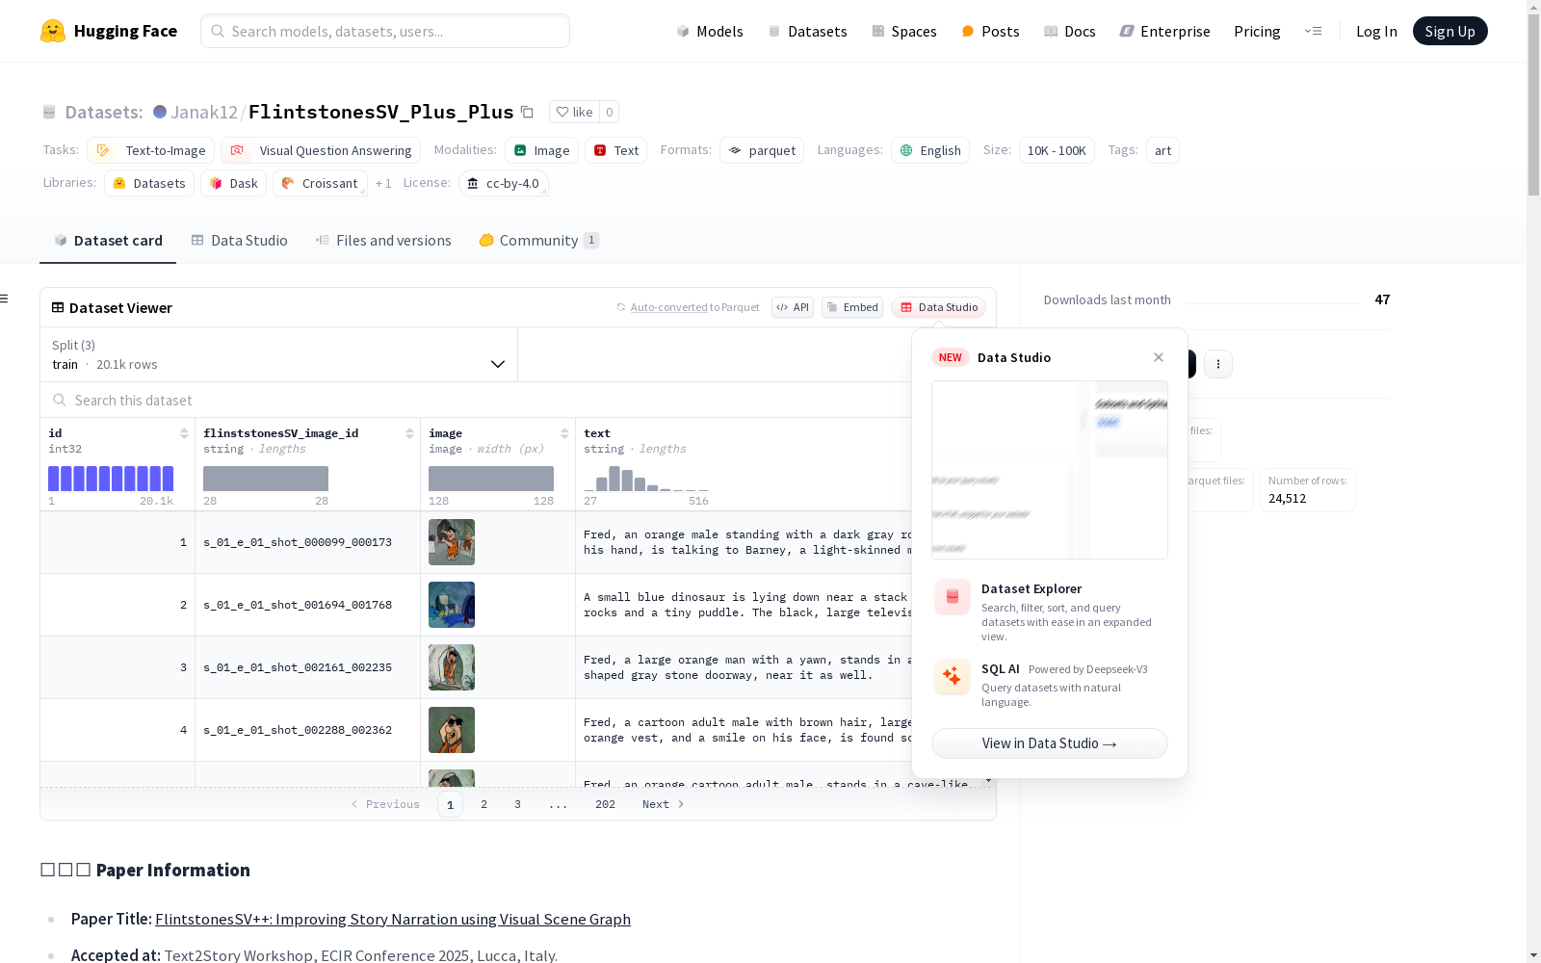
Task: Select the Text modality tag
Action: point(615,150)
